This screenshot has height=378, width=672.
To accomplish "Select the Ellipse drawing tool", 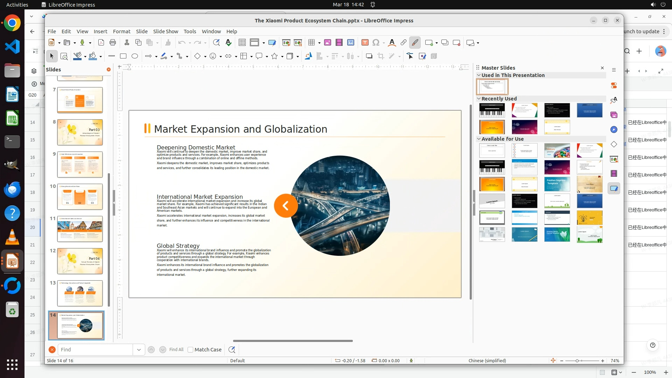I will pyautogui.click(x=135, y=56).
